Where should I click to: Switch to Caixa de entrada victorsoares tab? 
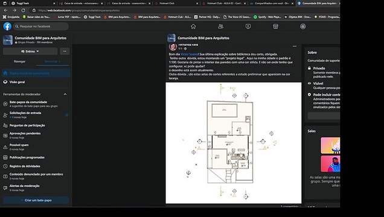click(x=81, y=4)
